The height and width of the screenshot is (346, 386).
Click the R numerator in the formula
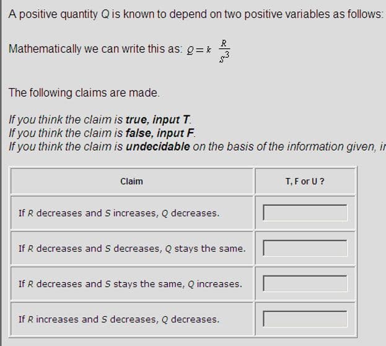(x=224, y=43)
